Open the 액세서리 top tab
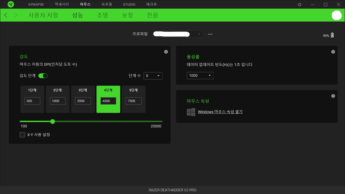This screenshot has width=345, height=194. point(62,4)
